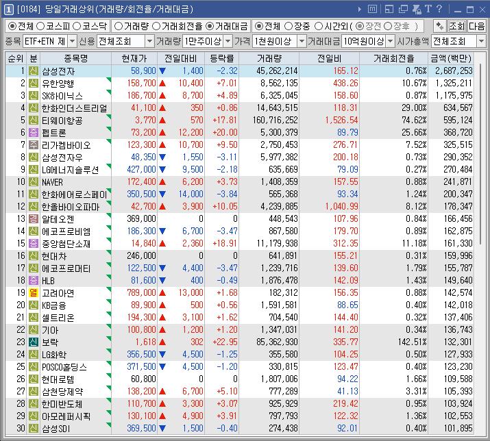Click the up arrow icon in 보락 row

[x=162, y=342]
